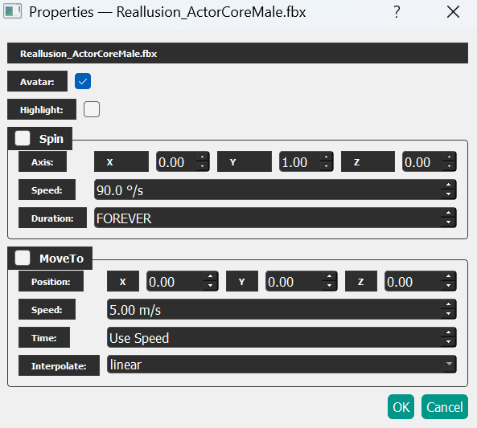This screenshot has width=477, height=428.
Task: Click the Position: label
Action: click(x=51, y=281)
